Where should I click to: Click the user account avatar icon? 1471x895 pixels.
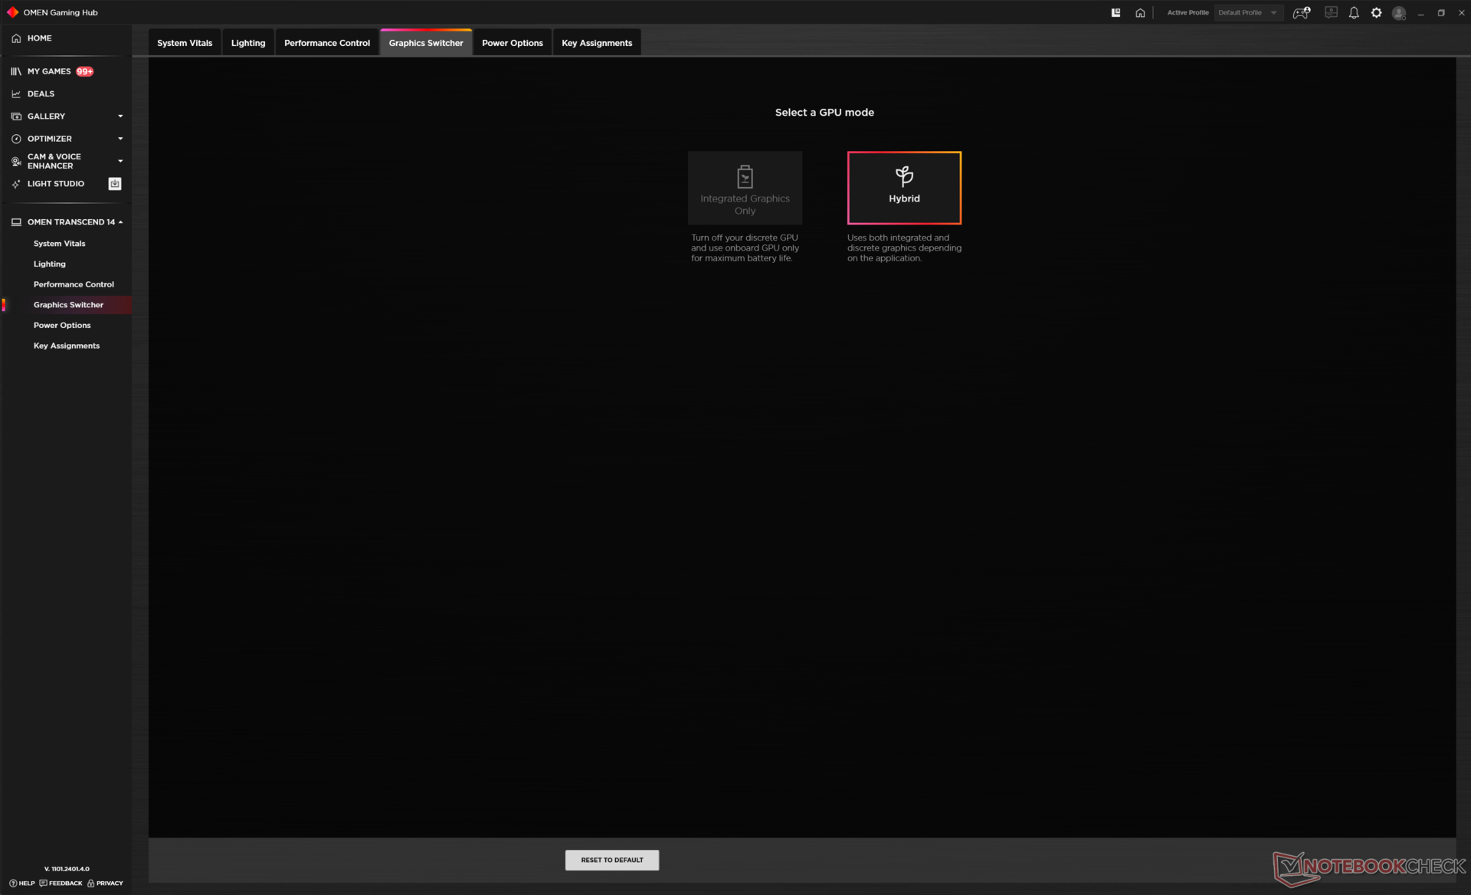[1398, 13]
